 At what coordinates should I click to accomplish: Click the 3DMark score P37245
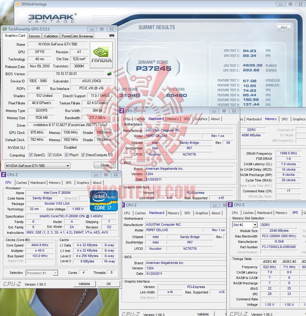pos(154,69)
